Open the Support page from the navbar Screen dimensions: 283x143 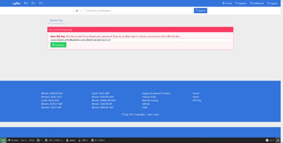241,3
